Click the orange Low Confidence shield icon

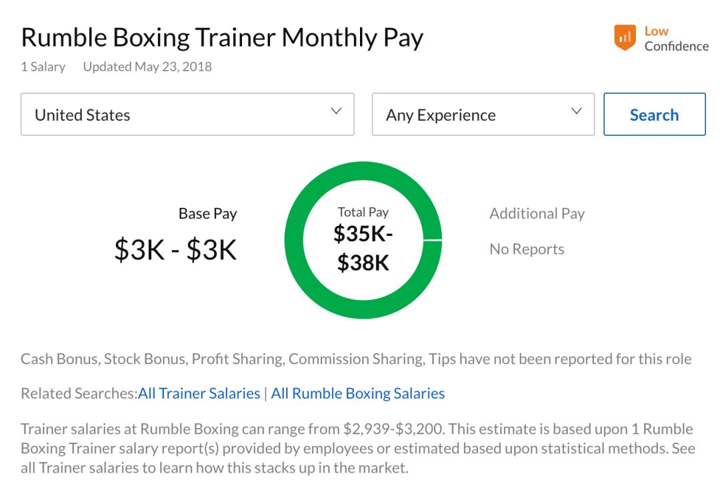(x=625, y=39)
